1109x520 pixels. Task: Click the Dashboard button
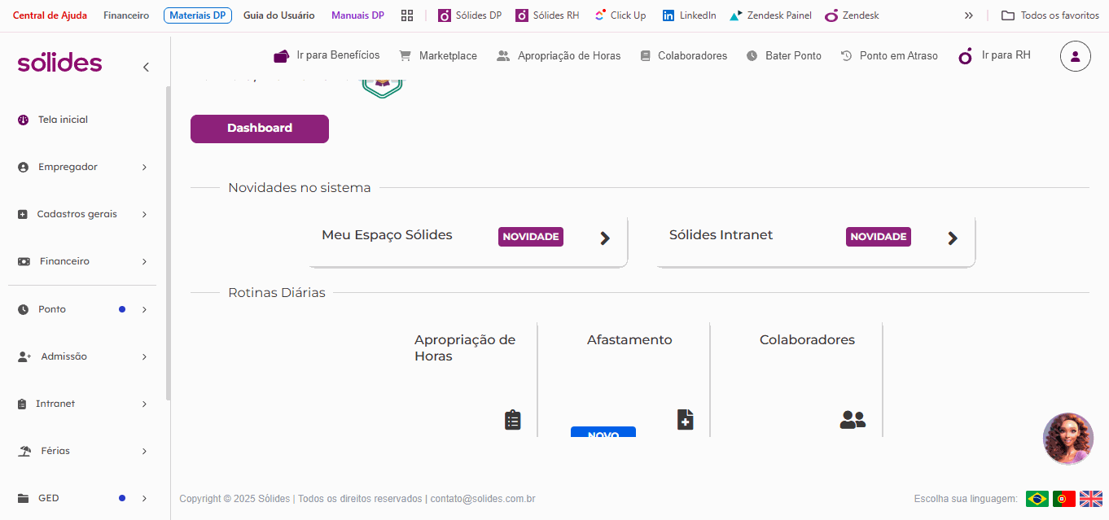coord(260,129)
